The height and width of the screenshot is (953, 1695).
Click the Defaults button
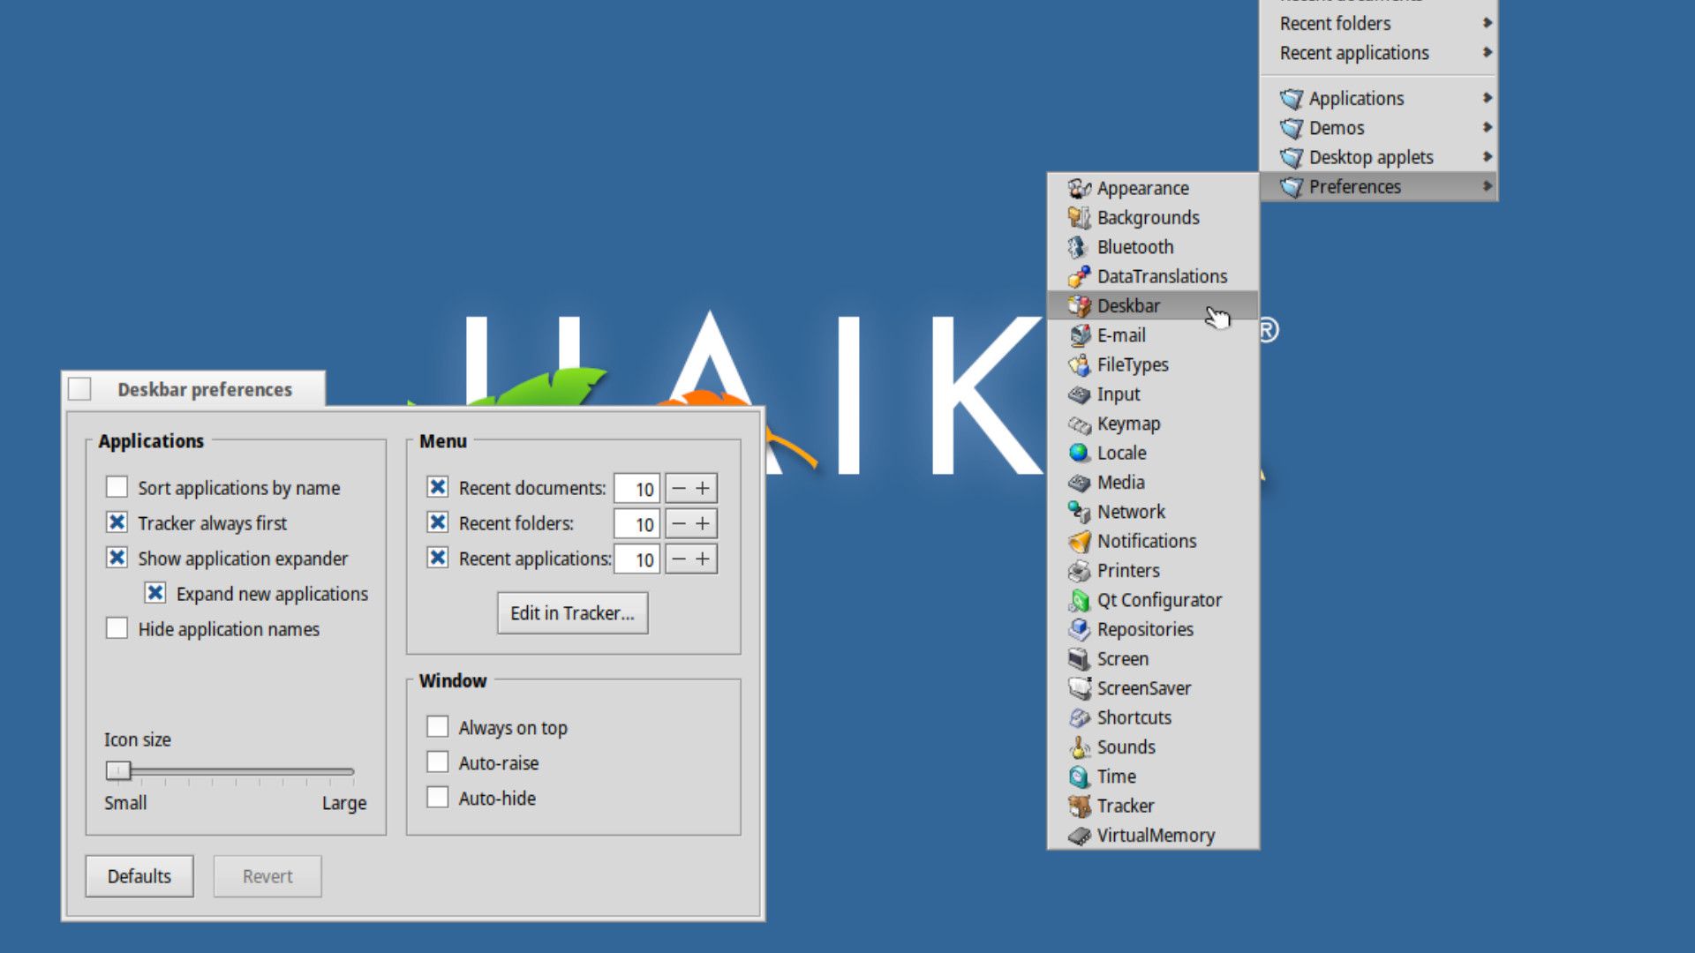pos(139,876)
